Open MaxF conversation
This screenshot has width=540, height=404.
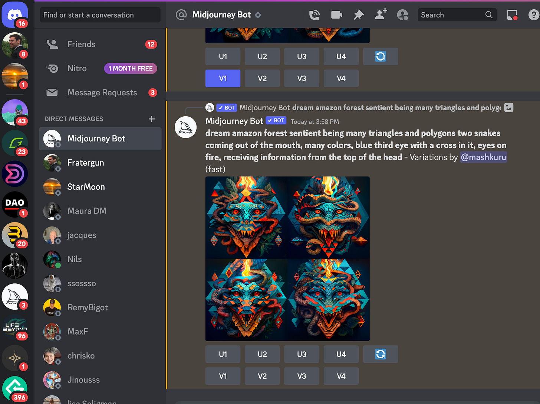coord(100,332)
